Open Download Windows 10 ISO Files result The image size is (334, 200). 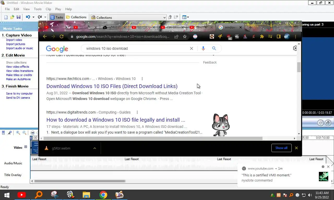pos(112,86)
